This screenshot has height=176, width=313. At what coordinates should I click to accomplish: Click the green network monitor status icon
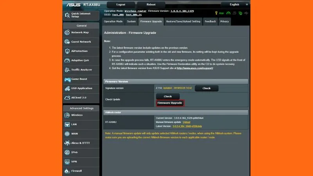point(240,13)
